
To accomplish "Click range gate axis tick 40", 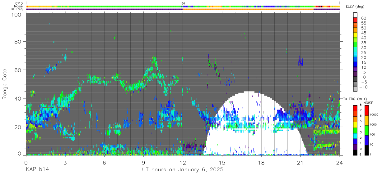I will click(18, 98).
